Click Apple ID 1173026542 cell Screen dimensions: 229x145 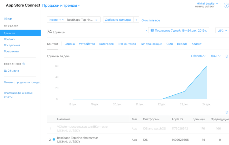pos(180,129)
